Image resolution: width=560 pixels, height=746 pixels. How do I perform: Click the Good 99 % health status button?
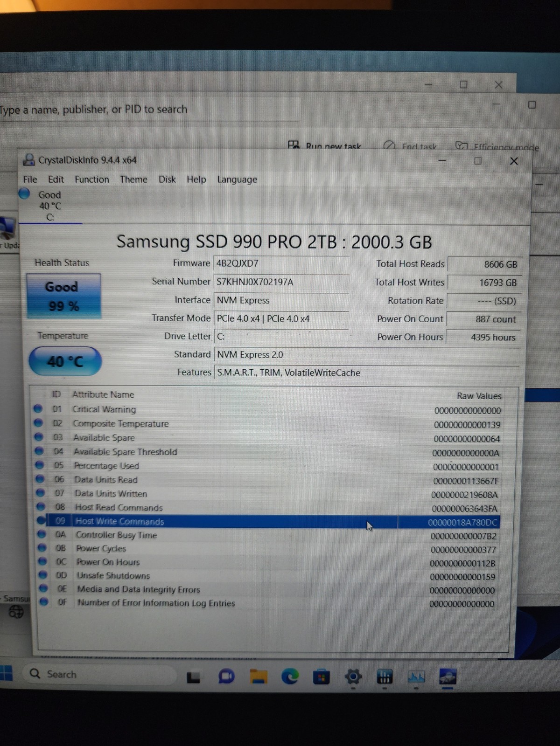(x=63, y=296)
